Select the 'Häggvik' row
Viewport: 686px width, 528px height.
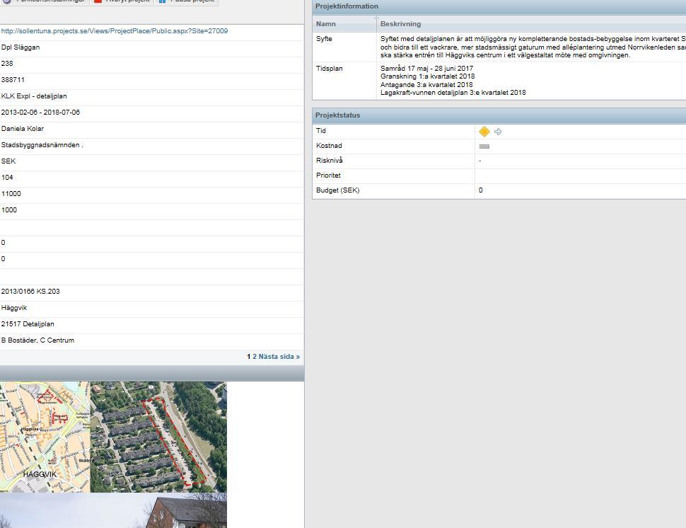151,308
